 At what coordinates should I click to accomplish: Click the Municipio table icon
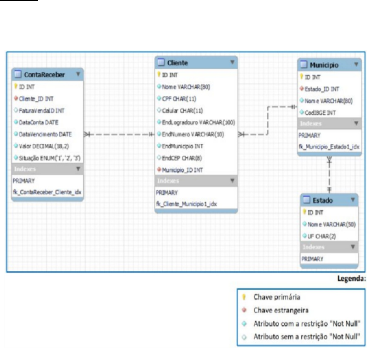pyautogui.click(x=303, y=65)
